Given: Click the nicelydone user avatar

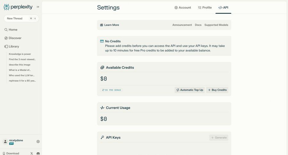Looking at the screenshot, I should 5,142.
